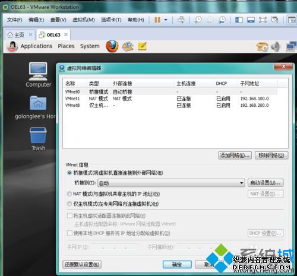The width and height of the screenshot is (297, 276).
Task: Enter full screen mode
Action: (263, 20)
